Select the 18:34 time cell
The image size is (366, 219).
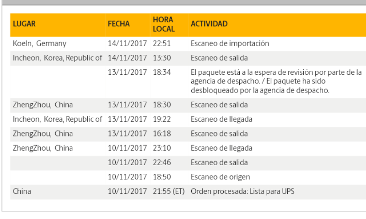pyautogui.click(x=162, y=73)
